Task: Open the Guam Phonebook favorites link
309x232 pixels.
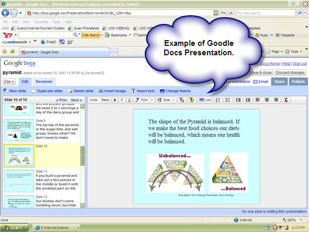Action: [83, 28]
